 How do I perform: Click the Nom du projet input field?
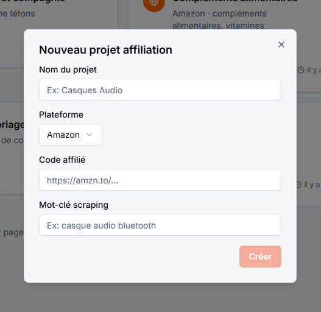coord(160,90)
